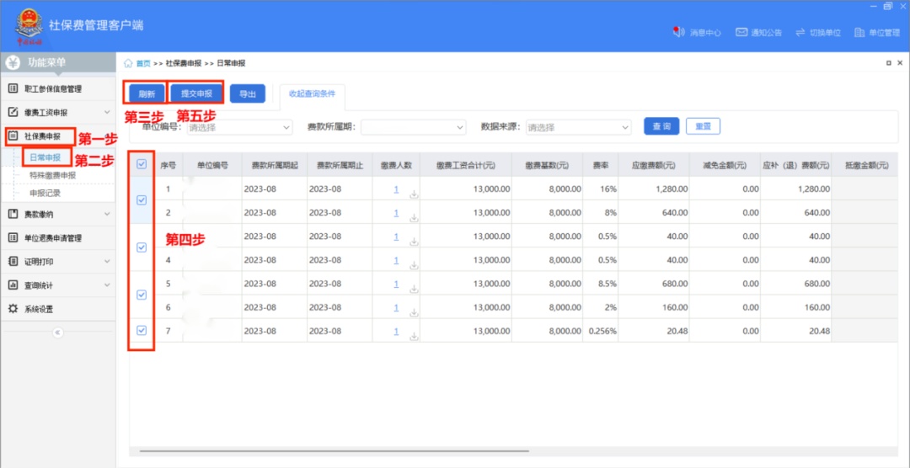Click the download icon in row 1
Image resolution: width=910 pixels, height=468 pixels.
pos(414,194)
